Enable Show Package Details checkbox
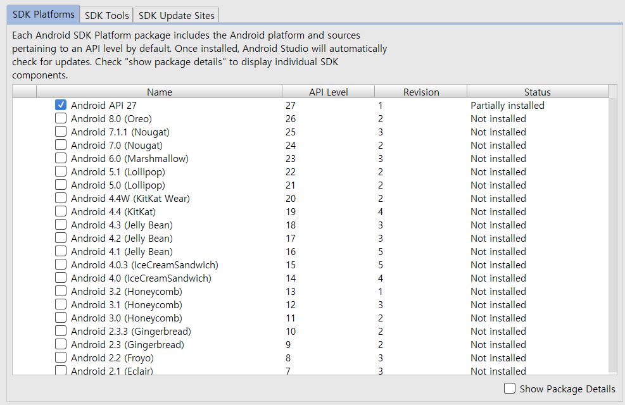This screenshot has height=405, width=625. click(509, 389)
